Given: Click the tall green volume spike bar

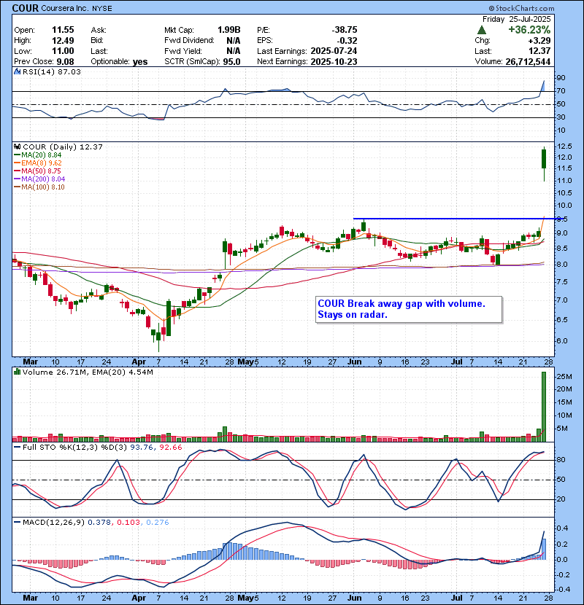Looking at the screenshot, I should 544,407.
